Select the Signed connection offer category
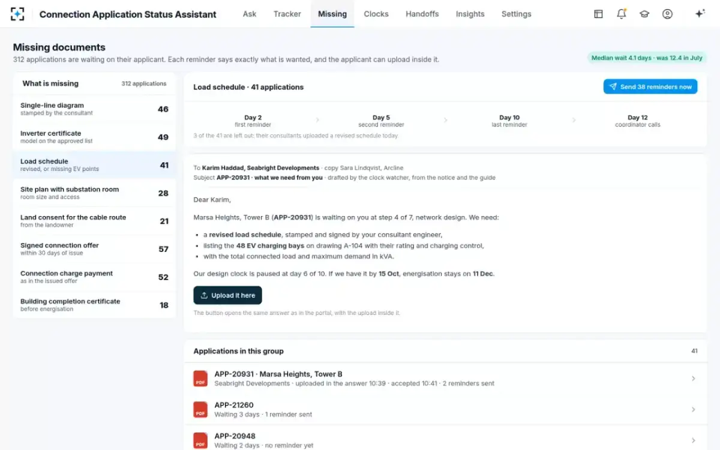This screenshot has width=720, height=450. click(94, 249)
